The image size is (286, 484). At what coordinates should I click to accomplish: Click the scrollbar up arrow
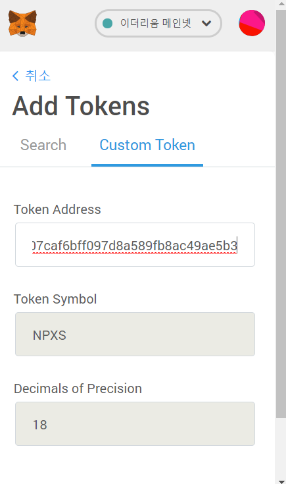tap(281, 4)
